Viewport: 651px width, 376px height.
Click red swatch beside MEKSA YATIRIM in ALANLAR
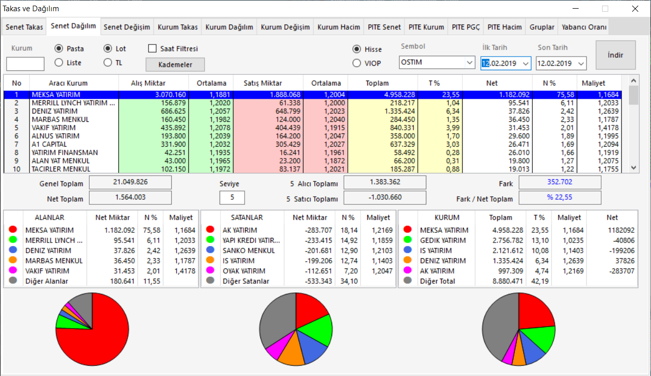pyautogui.click(x=13, y=230)
